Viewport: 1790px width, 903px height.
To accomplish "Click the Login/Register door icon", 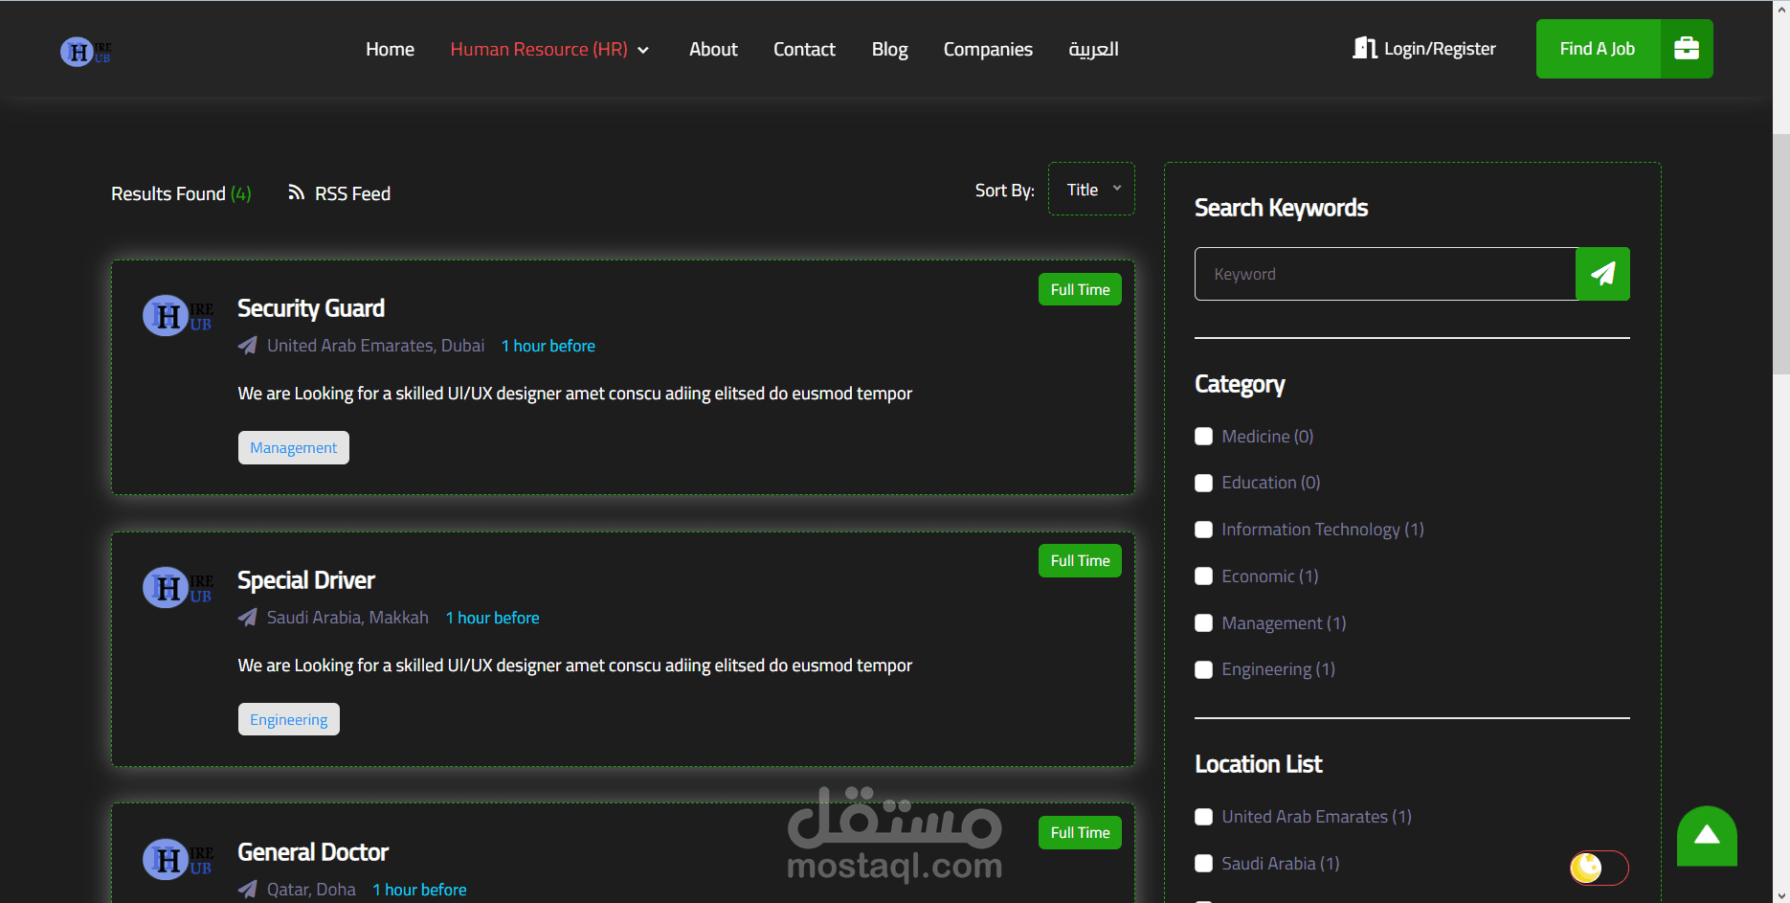I will tap(1364, 48).
